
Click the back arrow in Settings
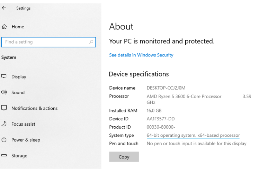click(x=4, y=8)
